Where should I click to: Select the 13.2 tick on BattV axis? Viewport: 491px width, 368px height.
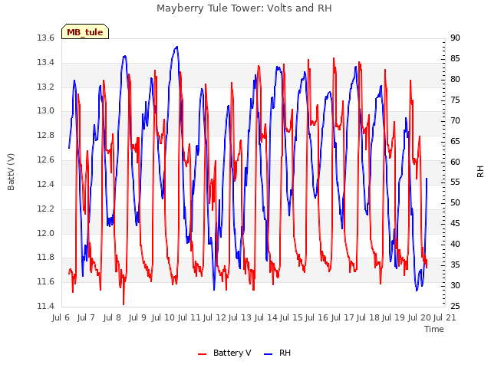click(x=45, y=87)
